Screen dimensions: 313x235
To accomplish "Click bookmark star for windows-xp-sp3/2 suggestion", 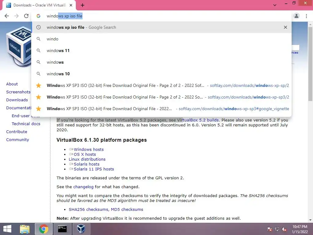I will click(x=39, y=97).
